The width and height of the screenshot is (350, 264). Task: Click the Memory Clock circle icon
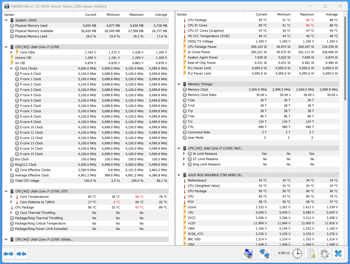pyautogui.click(x=185, y=90)
